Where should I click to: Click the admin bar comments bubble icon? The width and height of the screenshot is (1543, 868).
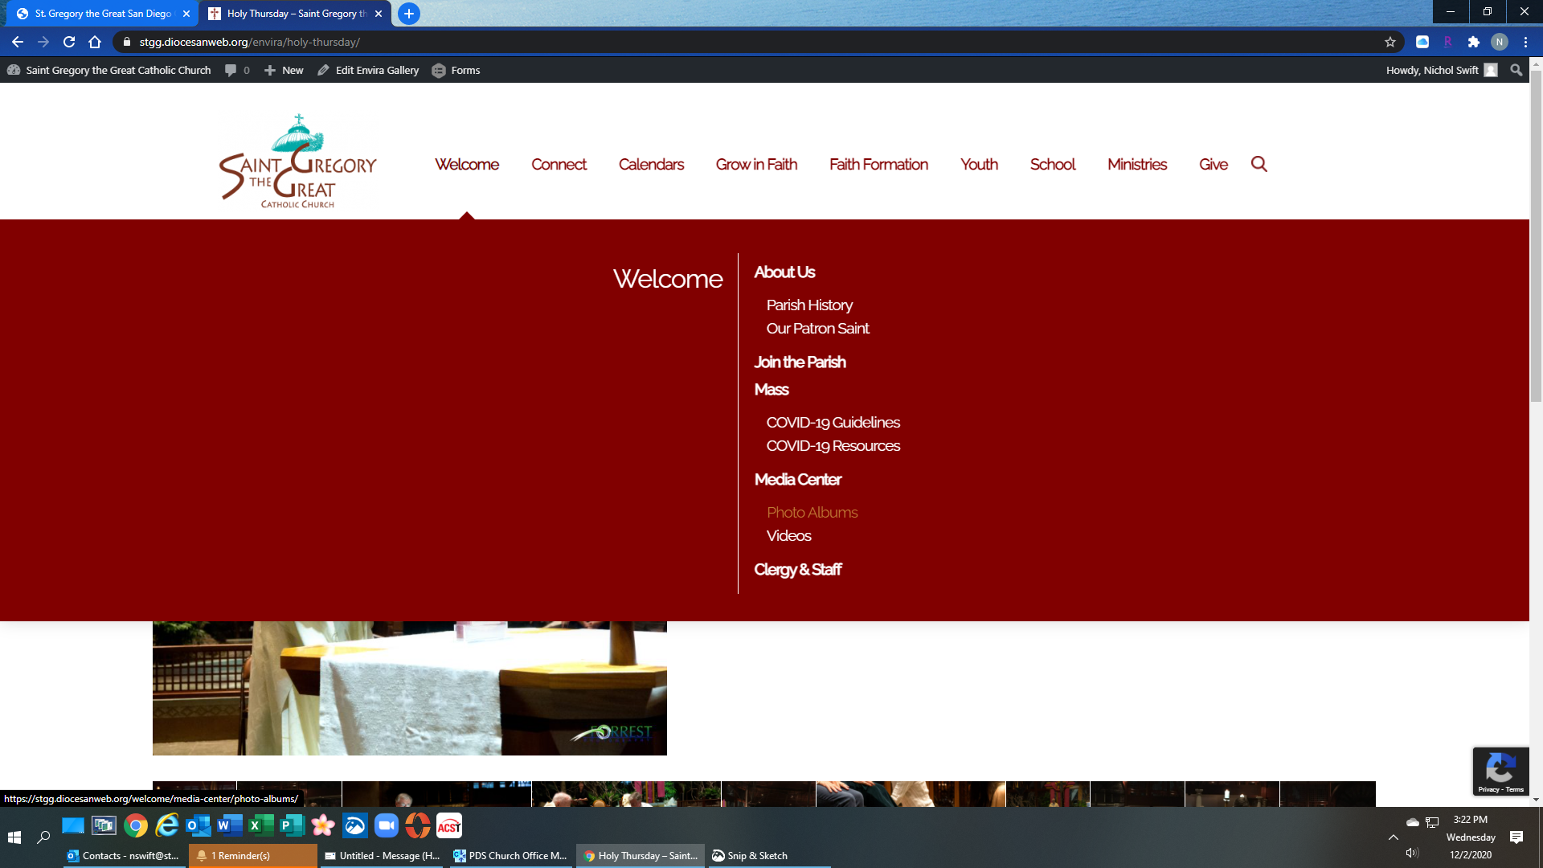231,70
